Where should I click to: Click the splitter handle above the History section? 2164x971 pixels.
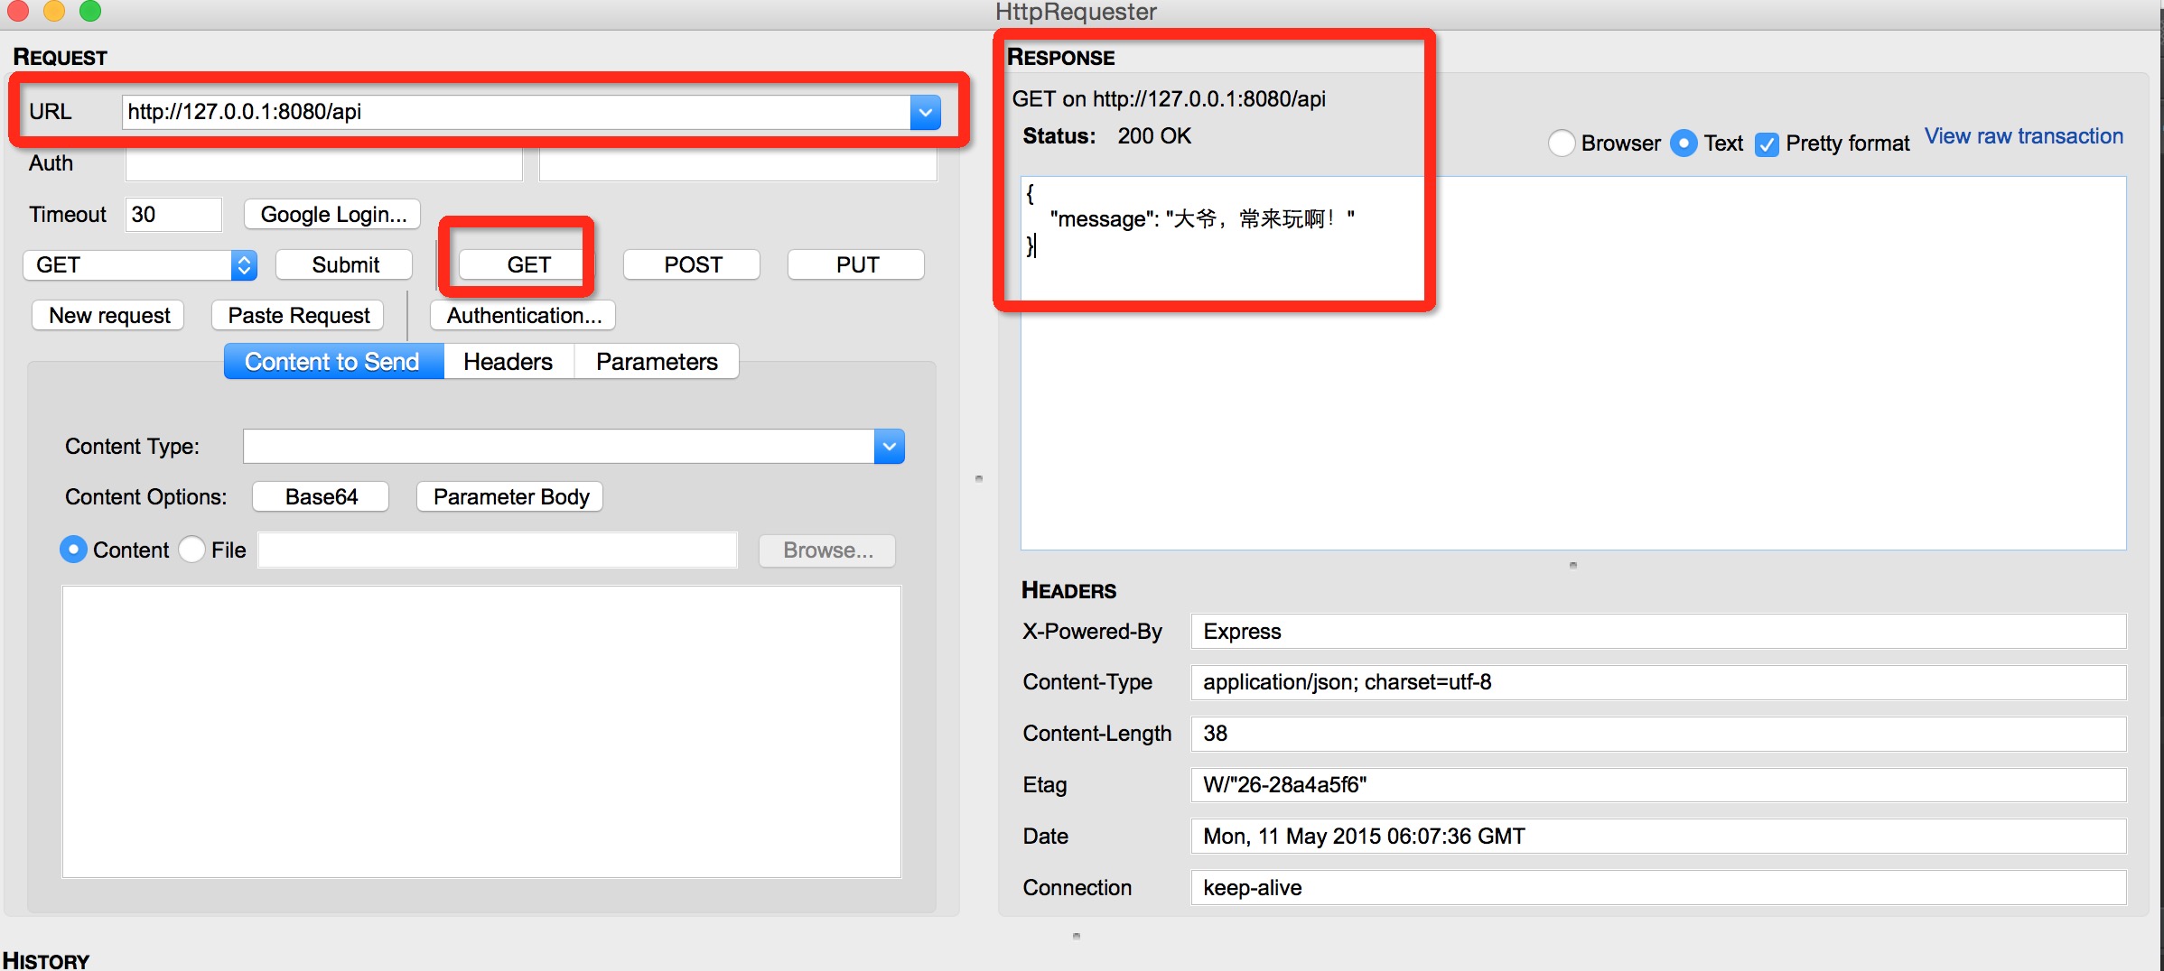pyautogui.click(x=1077, y=937)
